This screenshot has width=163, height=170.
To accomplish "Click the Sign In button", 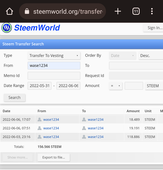I will 153,28.
